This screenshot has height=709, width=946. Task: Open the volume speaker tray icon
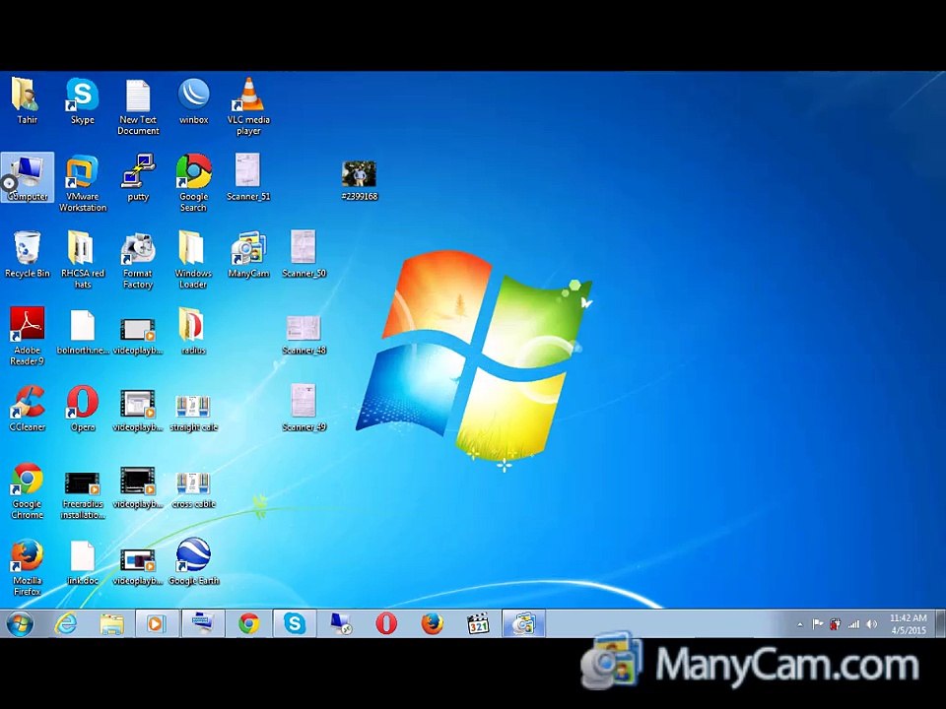coord(871,624)
